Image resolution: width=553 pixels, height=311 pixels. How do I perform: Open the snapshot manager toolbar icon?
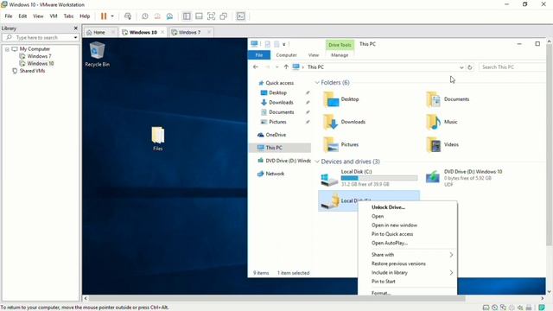(169, 16)
